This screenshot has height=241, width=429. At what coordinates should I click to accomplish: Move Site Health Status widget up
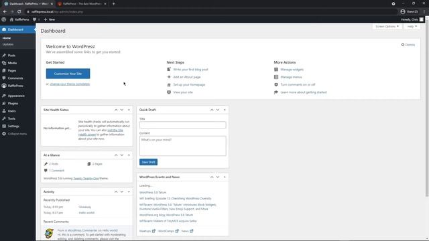click(116, 110)
